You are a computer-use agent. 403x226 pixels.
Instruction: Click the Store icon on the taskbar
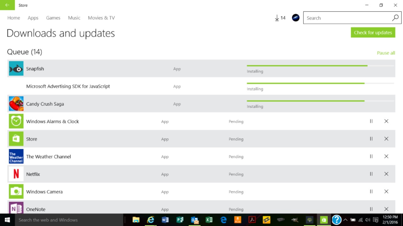click(x=324, y=220)
